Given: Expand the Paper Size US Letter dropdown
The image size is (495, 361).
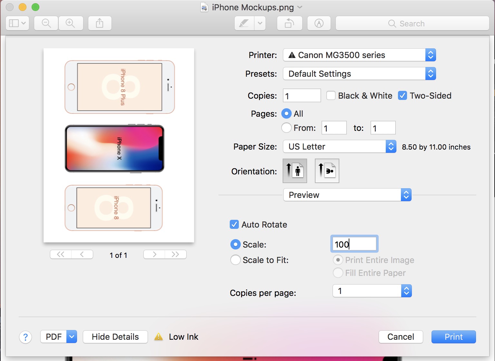Looking at the screenshot, I should pyautogui.click(x=339, y=147).
